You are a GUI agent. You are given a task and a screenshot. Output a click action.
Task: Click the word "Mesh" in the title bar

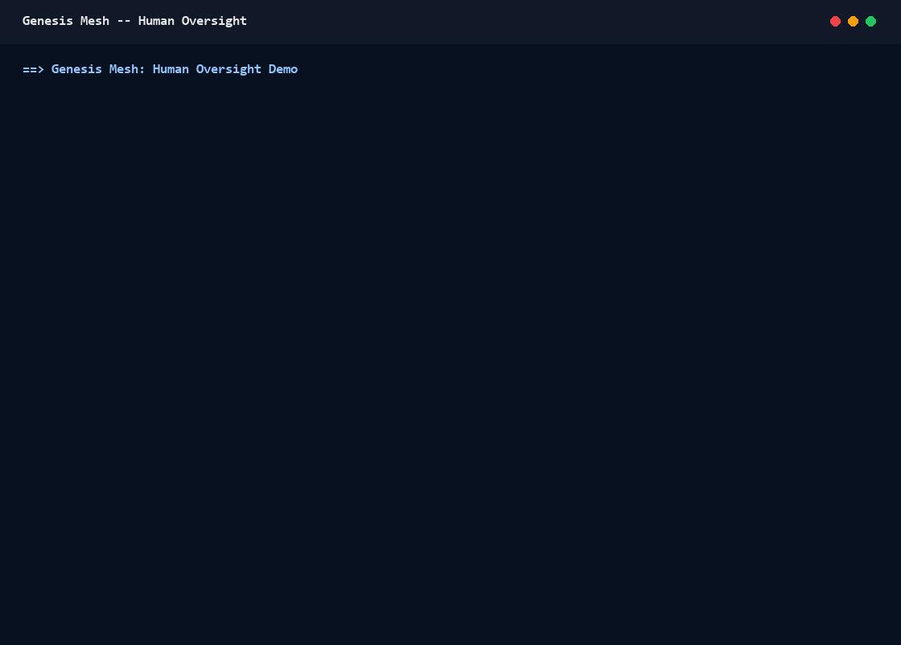point(95,21)
